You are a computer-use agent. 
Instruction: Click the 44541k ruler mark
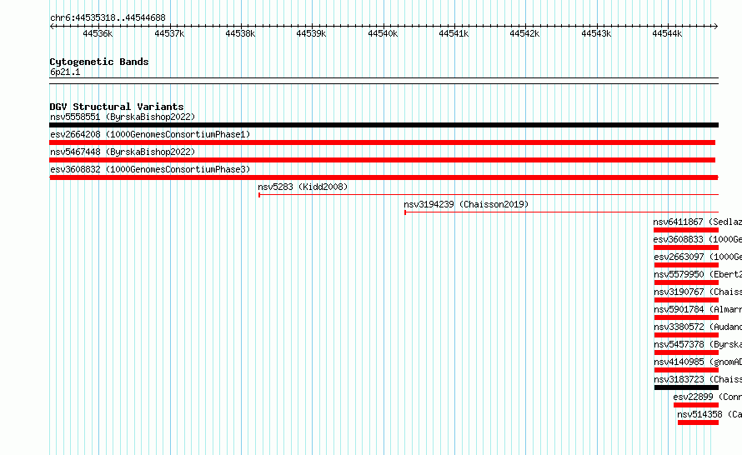(454, 33)
